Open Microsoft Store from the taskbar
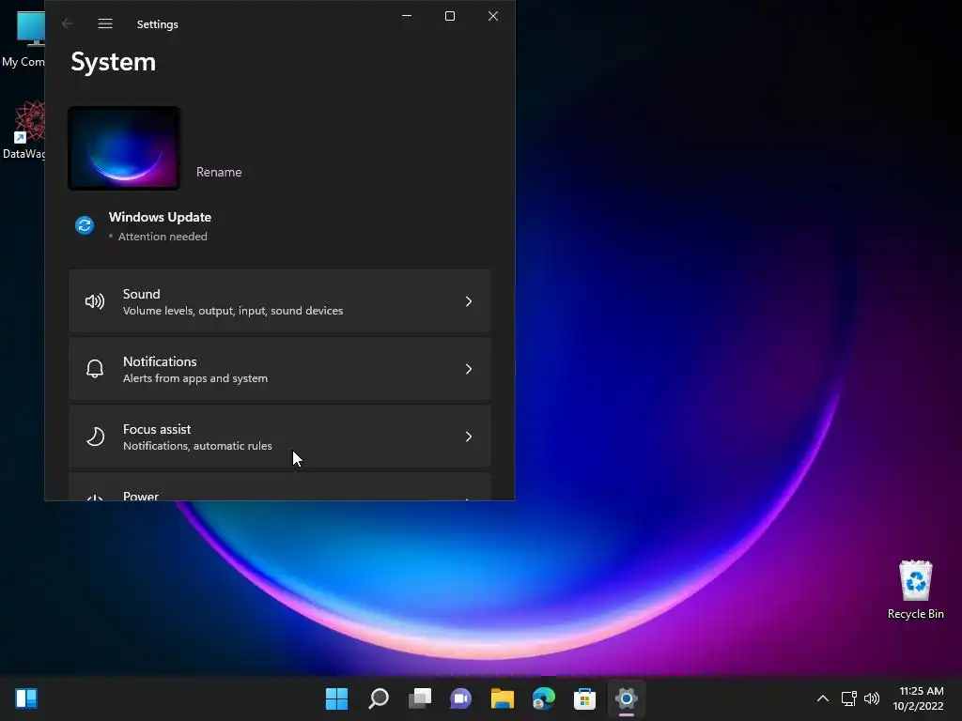Image resolution: width=962 pixels, height=721 pixels. click(584, 698)
